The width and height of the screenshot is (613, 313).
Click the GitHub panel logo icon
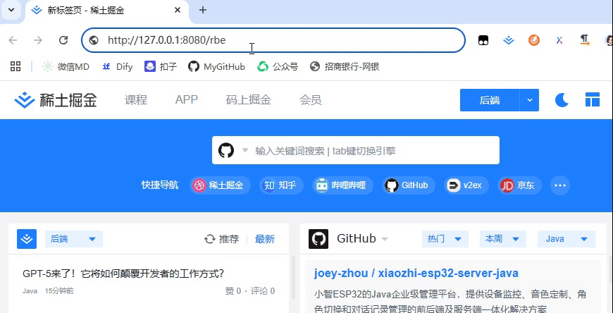318,239
